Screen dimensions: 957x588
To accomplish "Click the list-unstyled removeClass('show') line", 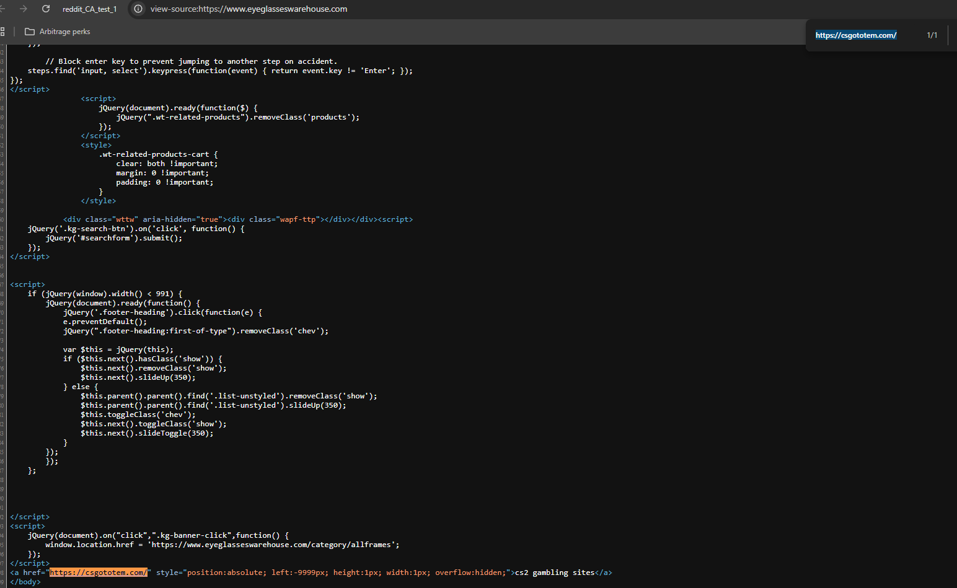I will (x=229, y=396).
